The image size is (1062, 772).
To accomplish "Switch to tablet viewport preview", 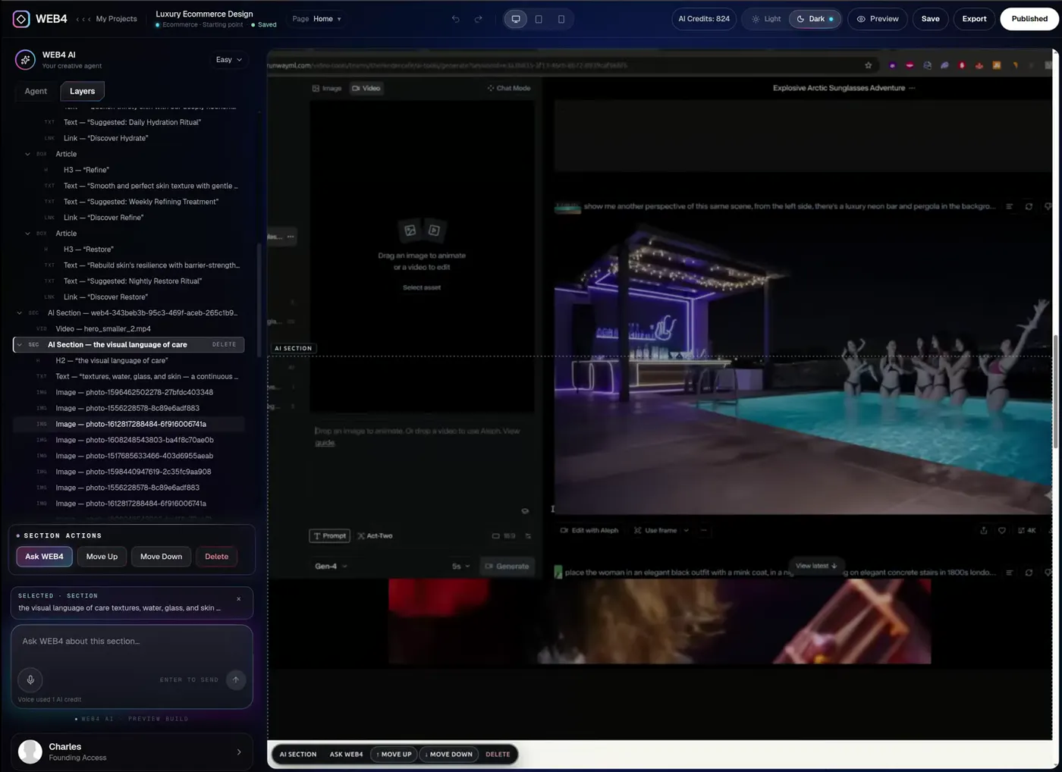I will coord(539,19).
